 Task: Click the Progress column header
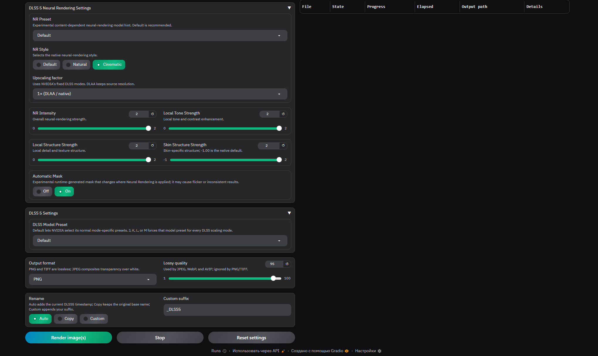coord(376,7)
